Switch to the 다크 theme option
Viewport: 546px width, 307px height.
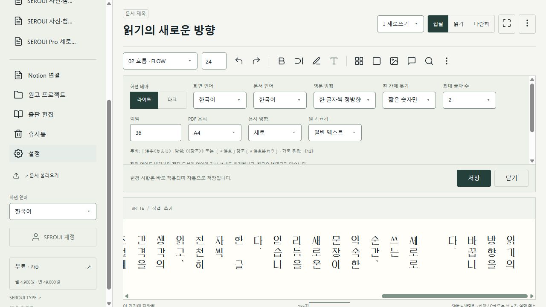coord(172,100)
